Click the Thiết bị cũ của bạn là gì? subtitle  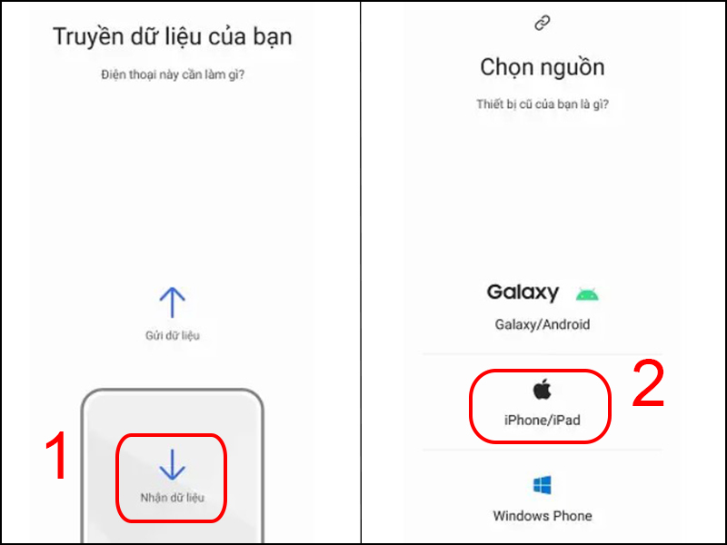543,104
